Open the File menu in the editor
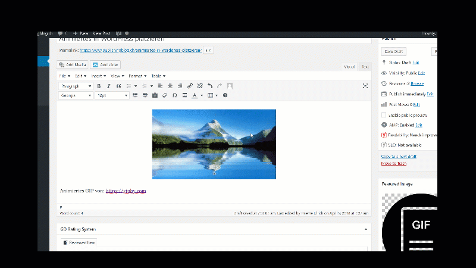The height and width of the screenshot is (268, 476). (65, 76)
